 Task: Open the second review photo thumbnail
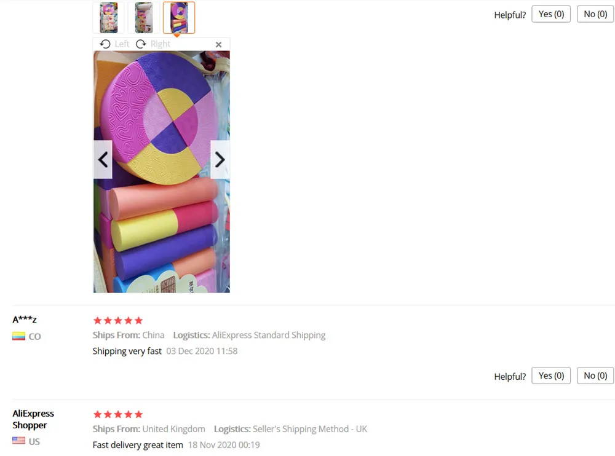pos(143,18)
